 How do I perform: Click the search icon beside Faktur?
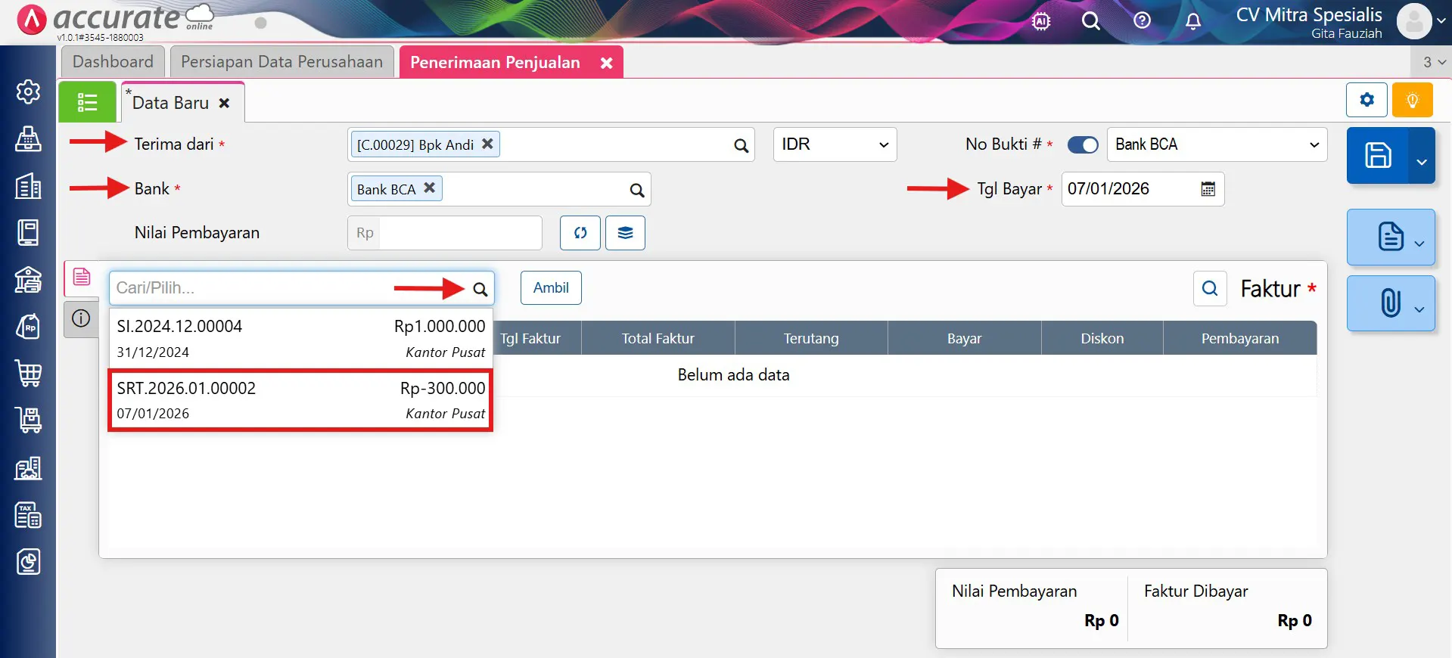click(x=1209, y=288)
